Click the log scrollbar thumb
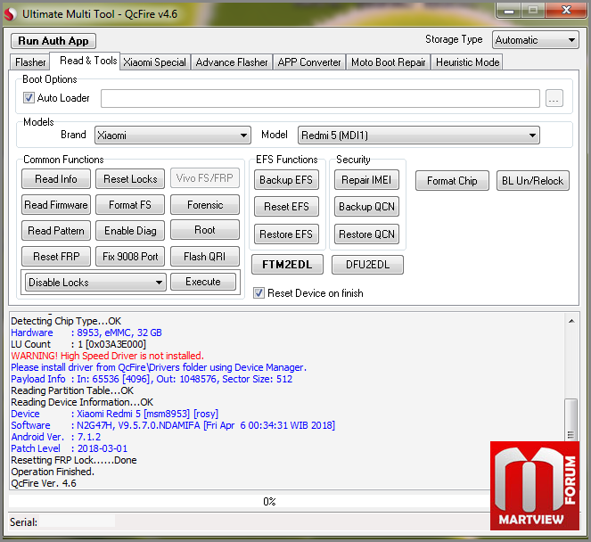This screenshot has height=542, width=591. coord(571,419)
